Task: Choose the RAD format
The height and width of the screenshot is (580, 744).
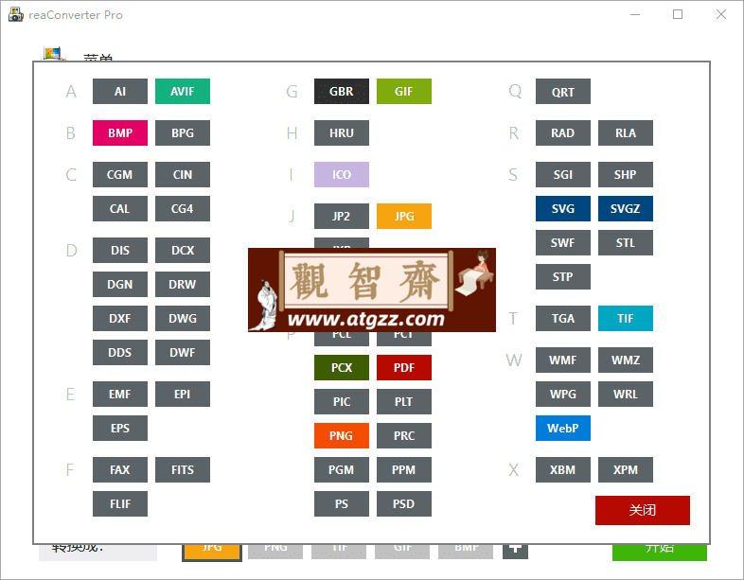Action: pyautogui.click(x=563, y=132)
